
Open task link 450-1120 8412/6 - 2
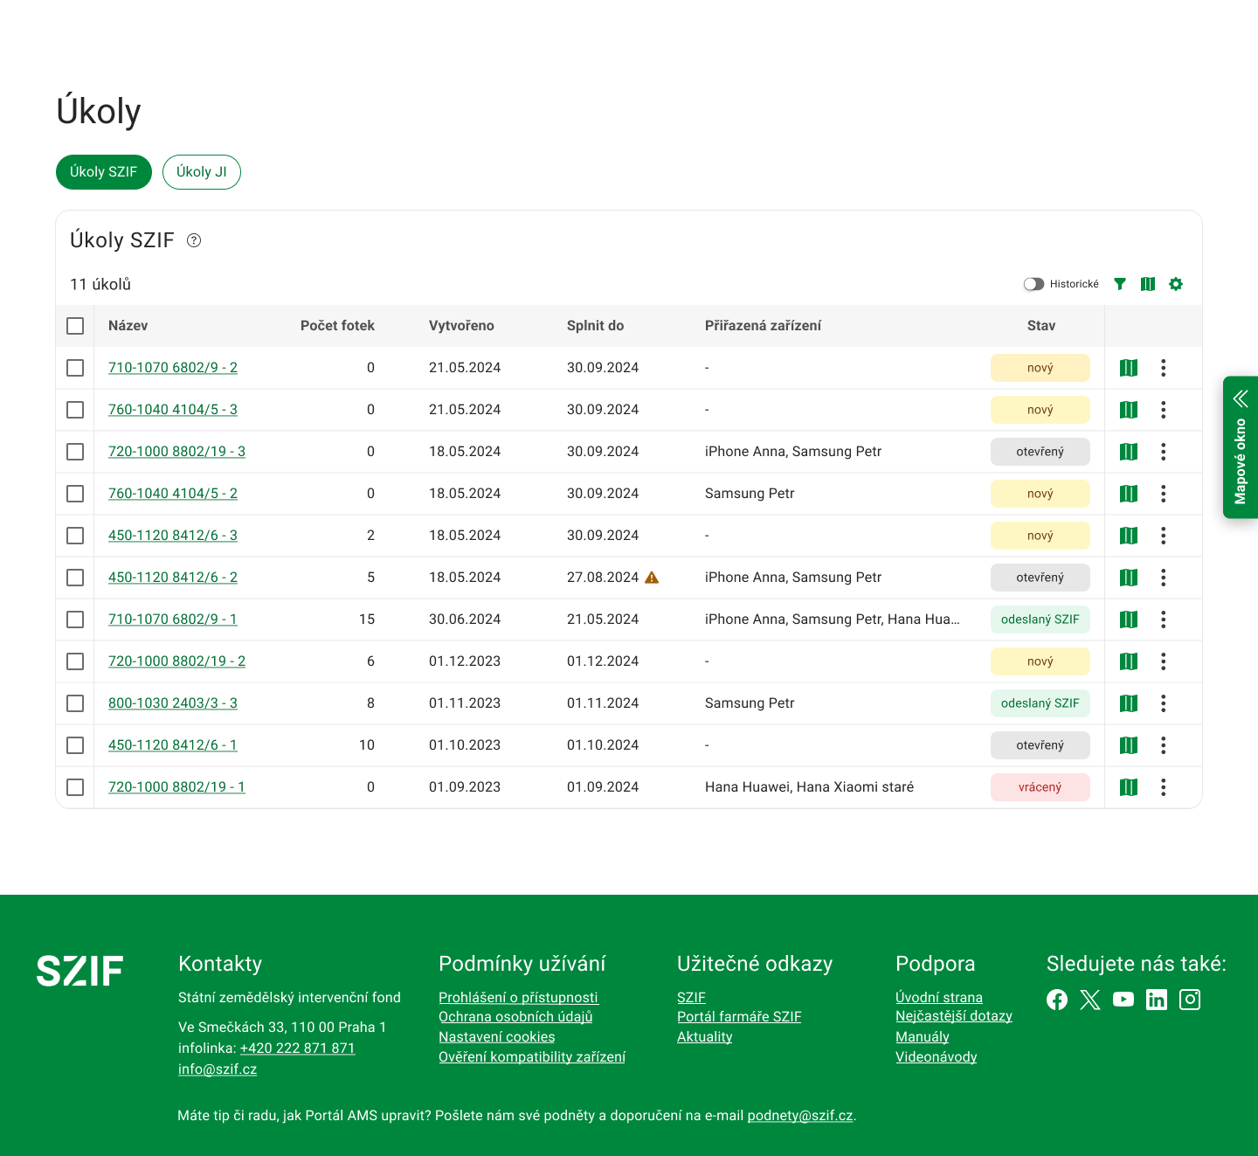coord(173,578)
